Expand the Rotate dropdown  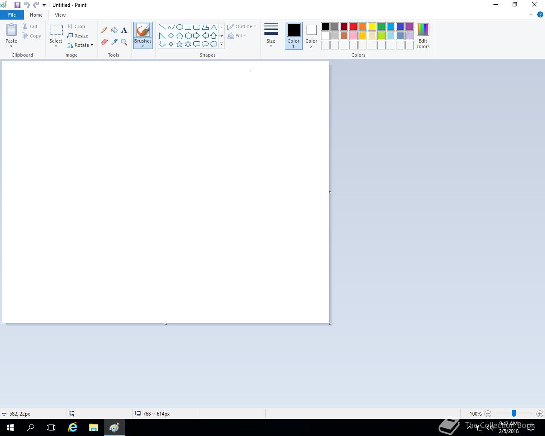80,45
